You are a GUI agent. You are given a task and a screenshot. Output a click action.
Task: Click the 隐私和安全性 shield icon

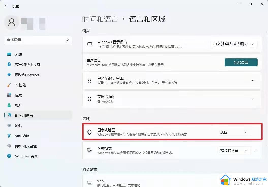click(9, 146)
